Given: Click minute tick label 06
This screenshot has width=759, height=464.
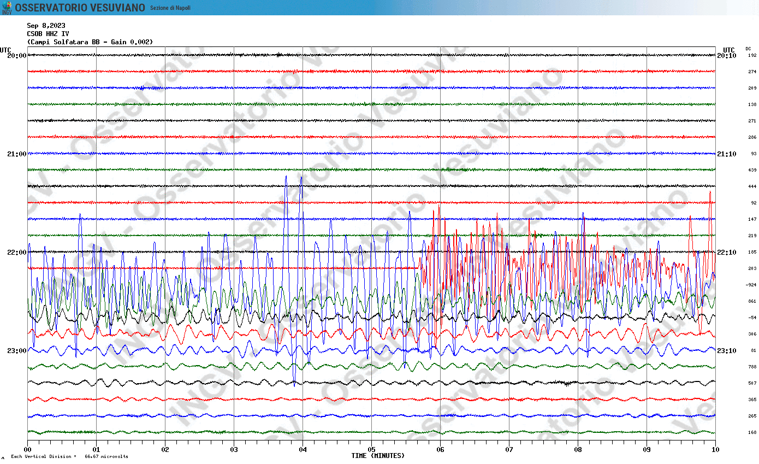Looking at the screenshot, I should coord(440,450).
